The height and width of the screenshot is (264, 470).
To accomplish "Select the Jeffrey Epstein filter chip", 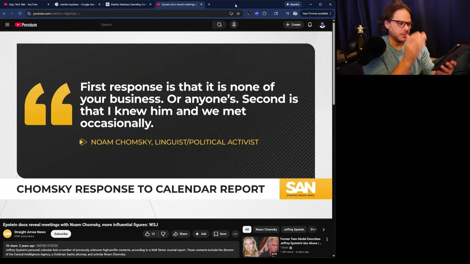I will (294, 230).
